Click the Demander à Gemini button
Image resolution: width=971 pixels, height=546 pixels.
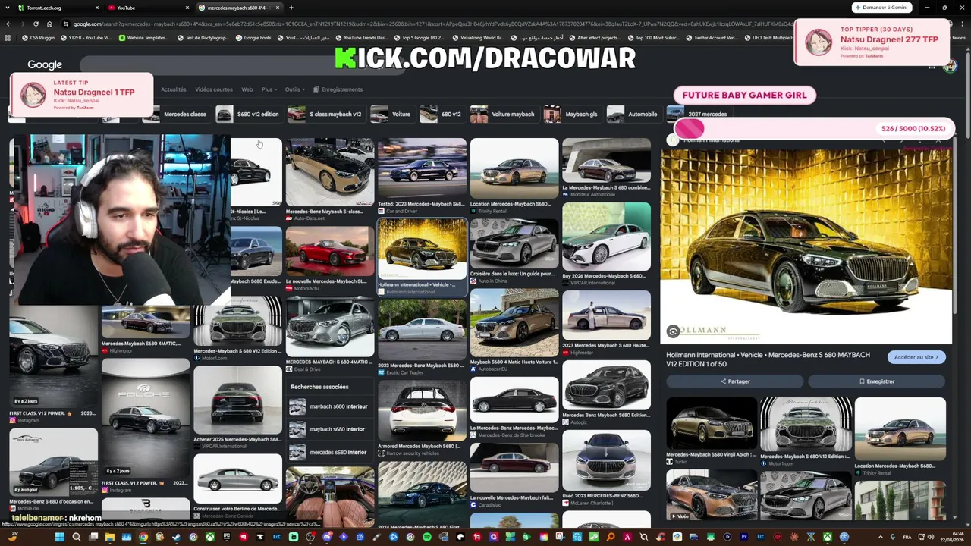coord(881,8)
